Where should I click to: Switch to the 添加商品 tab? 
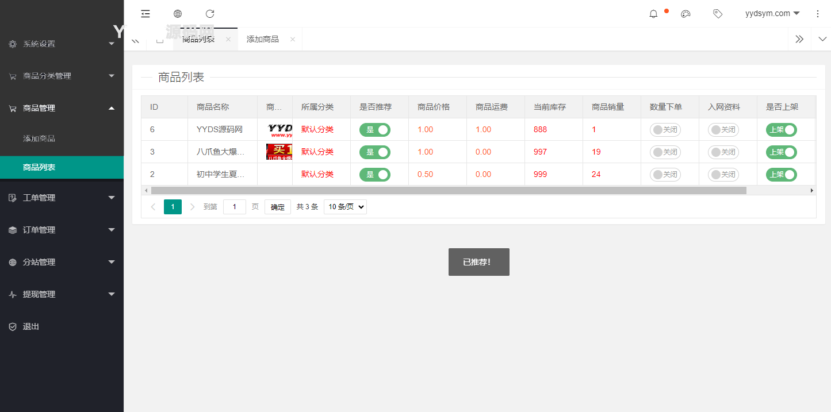pos(263,39)
